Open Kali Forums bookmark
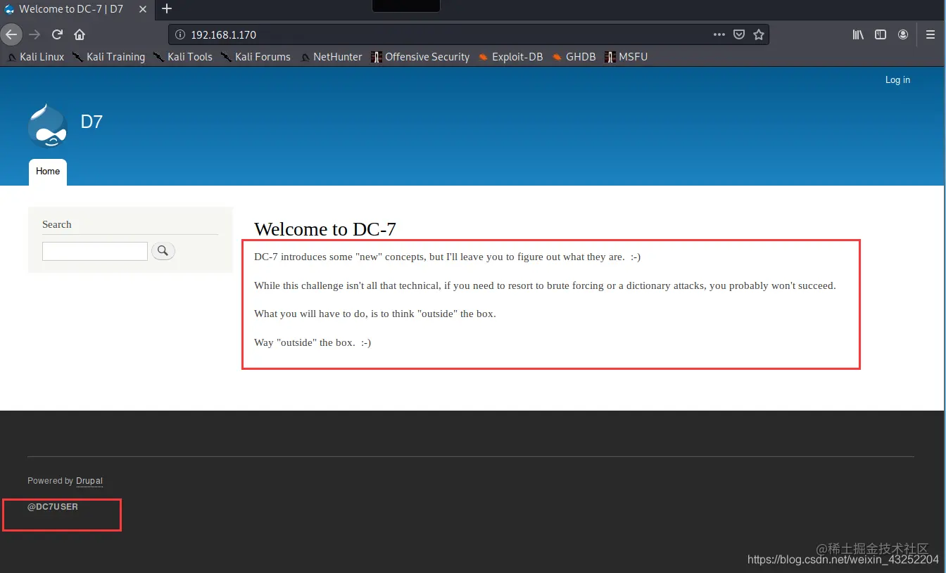946x573 pixels. tap(256, 57)
